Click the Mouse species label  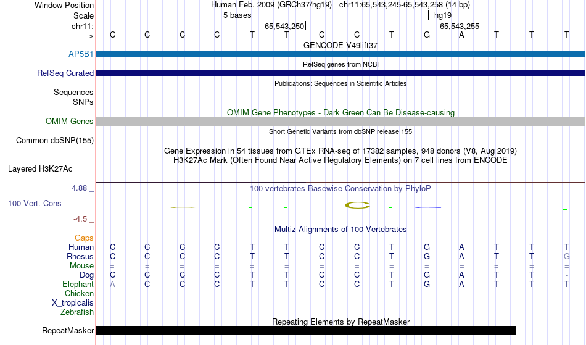[81, 266]
